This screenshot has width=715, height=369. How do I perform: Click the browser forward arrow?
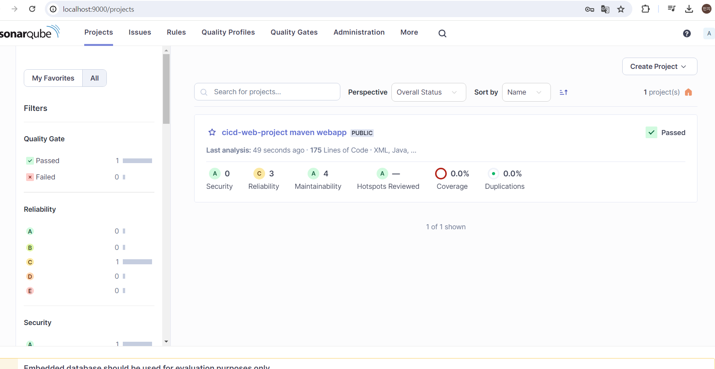pos(15,9)
